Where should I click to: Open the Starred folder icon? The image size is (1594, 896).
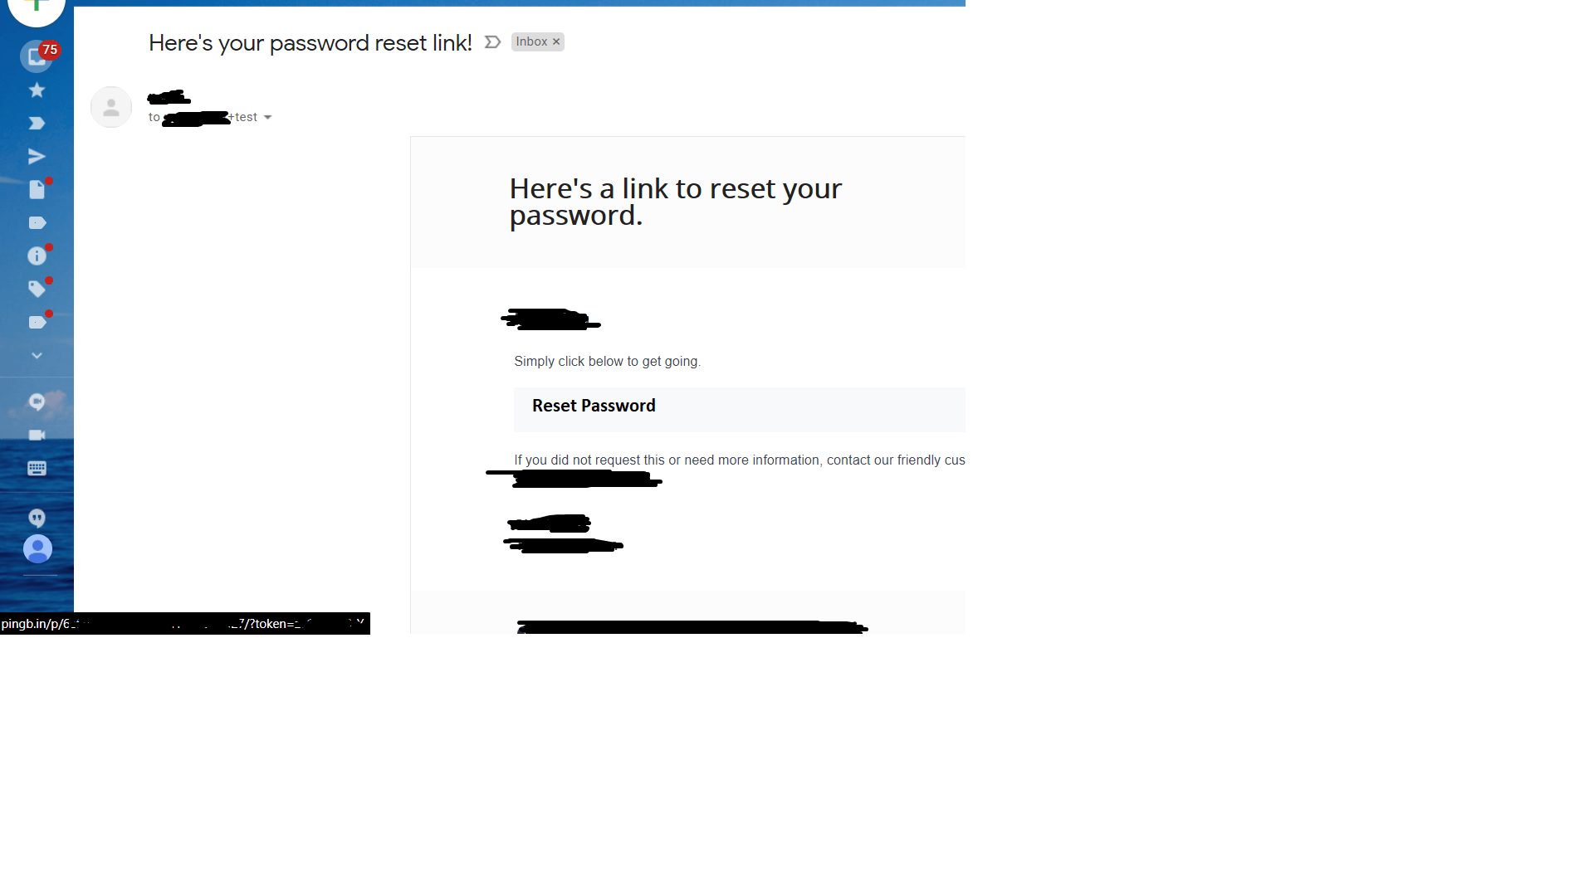point(37,90)
